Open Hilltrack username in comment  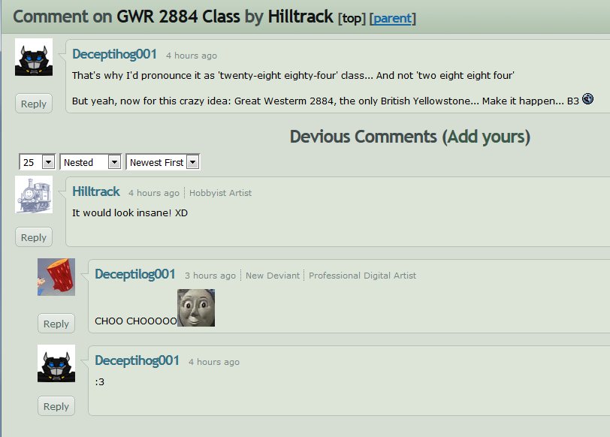pos(96,191)
